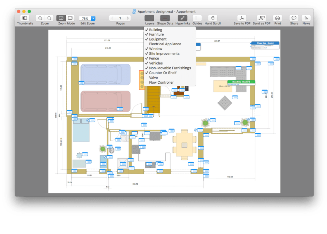
Task: Open the Shape Data panel
Action: (x=165, y=18)
